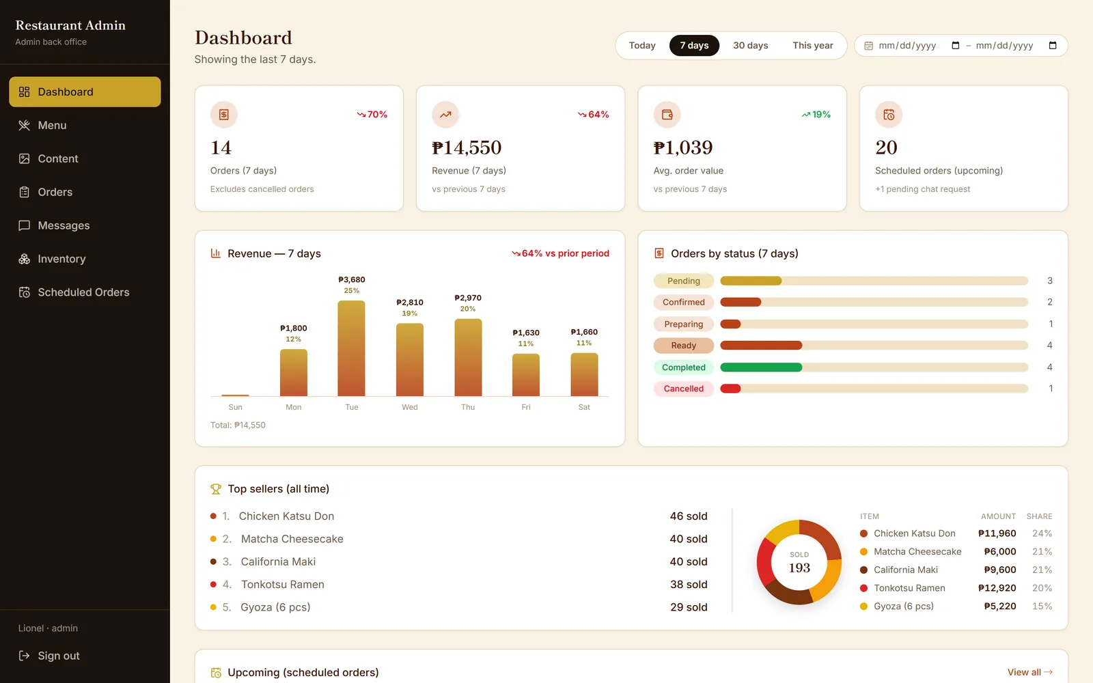Switch to the This year range
1093x683 pixels.
point(813,46)
